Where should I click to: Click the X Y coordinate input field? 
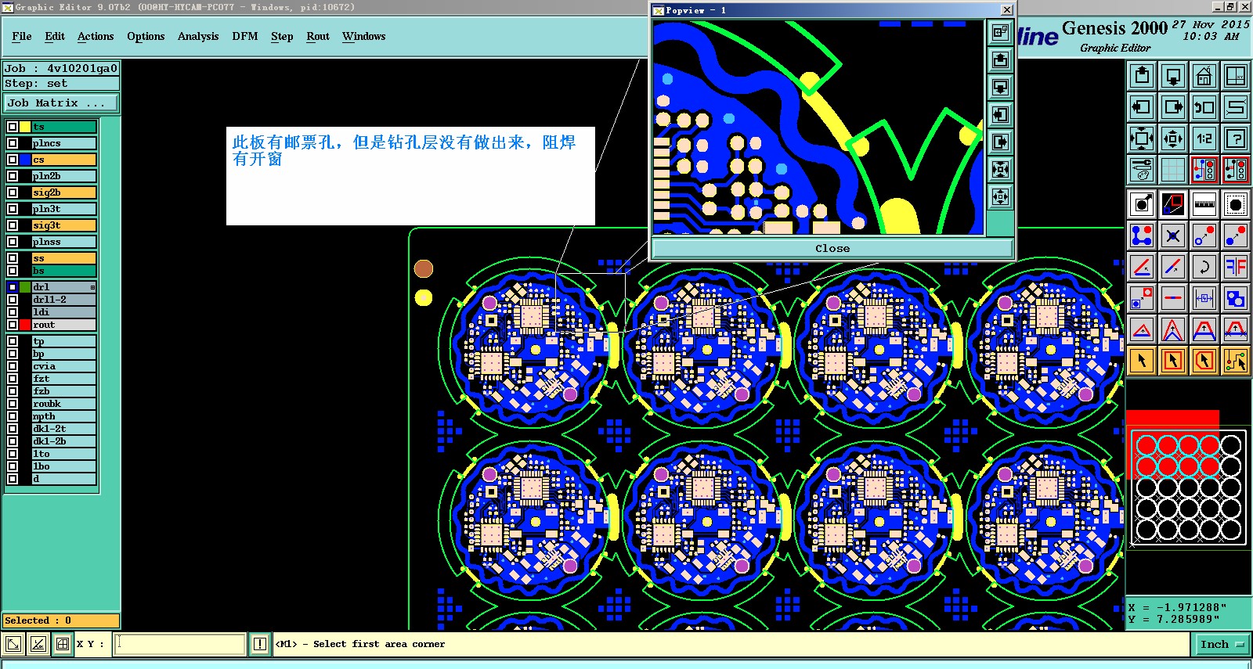[181, 644]
